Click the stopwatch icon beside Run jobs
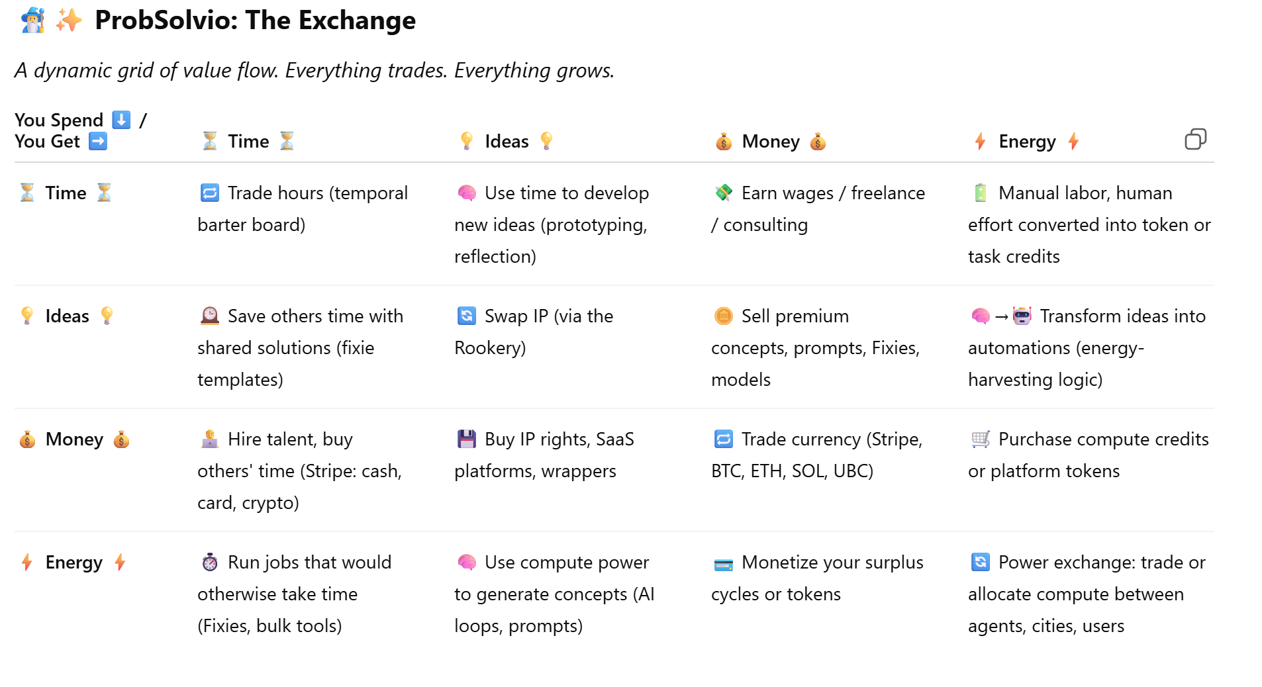Viewport: 1262px width, 687px height. 210,563
